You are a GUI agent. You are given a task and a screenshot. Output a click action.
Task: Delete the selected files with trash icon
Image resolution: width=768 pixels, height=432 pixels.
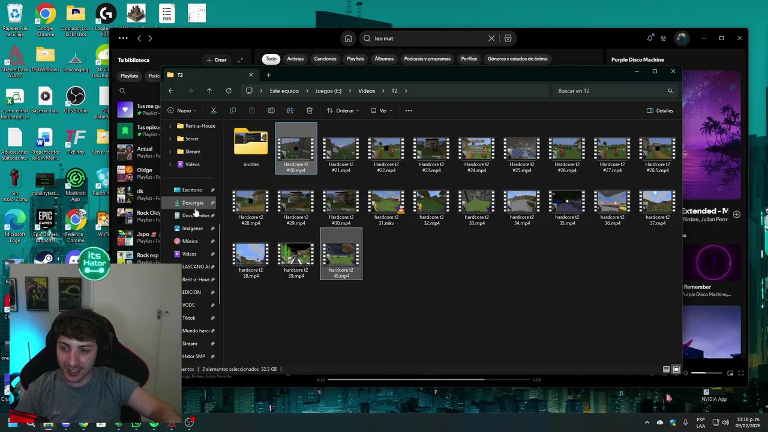pos(310,110)
